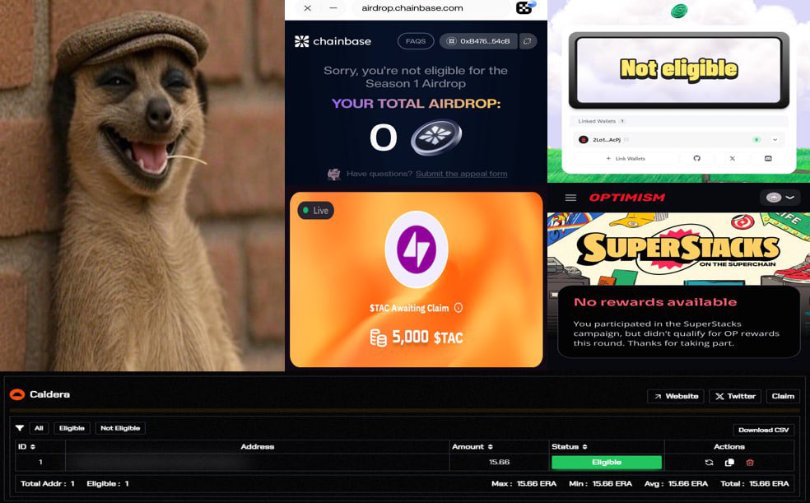The height and width of the screenshot is (503, 810).
Task: Click the purple TAC token logo
Action: 417,249
